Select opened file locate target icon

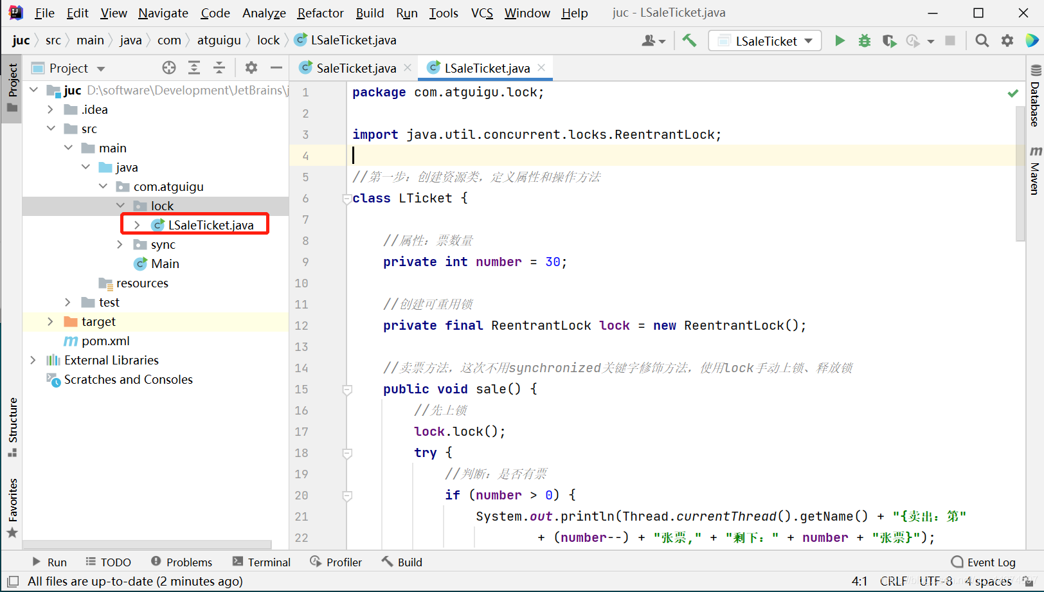[169, 67]
